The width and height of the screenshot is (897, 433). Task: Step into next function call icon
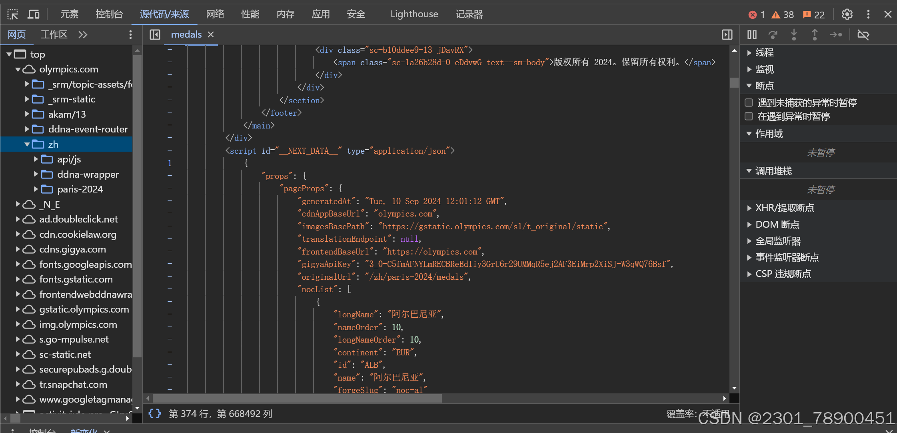(794, 35)
